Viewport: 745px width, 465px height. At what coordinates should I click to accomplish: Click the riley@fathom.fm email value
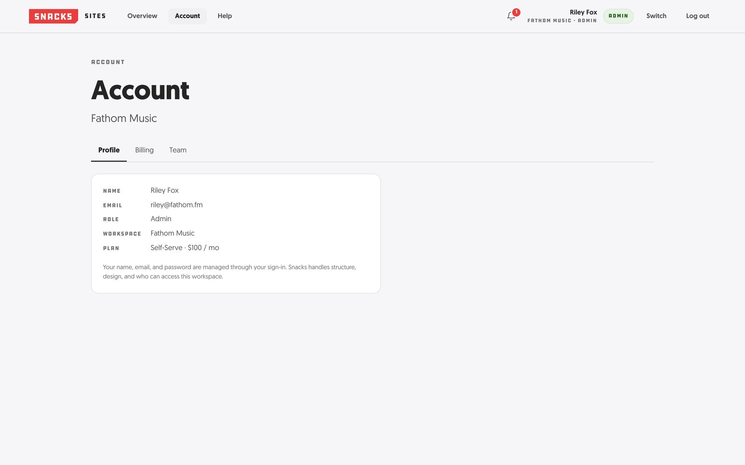pos(176,205)
